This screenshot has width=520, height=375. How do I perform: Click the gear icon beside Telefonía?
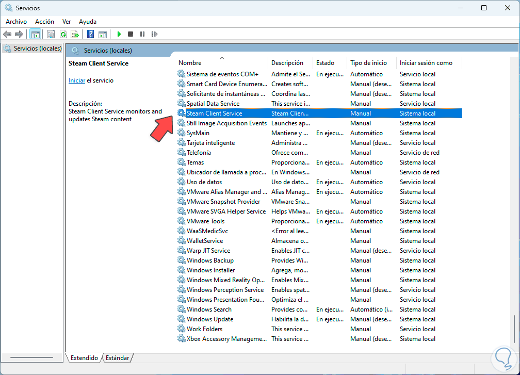[181, 152]
